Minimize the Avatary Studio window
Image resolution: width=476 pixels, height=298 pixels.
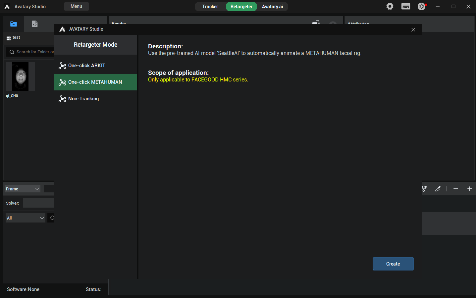pos(438,7)
